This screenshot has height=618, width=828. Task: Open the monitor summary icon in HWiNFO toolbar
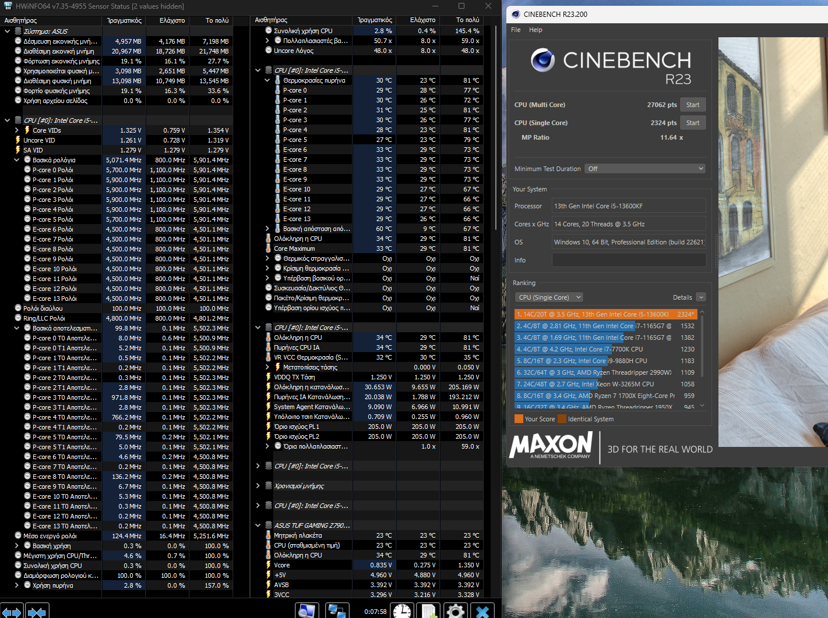coord(306,611)
